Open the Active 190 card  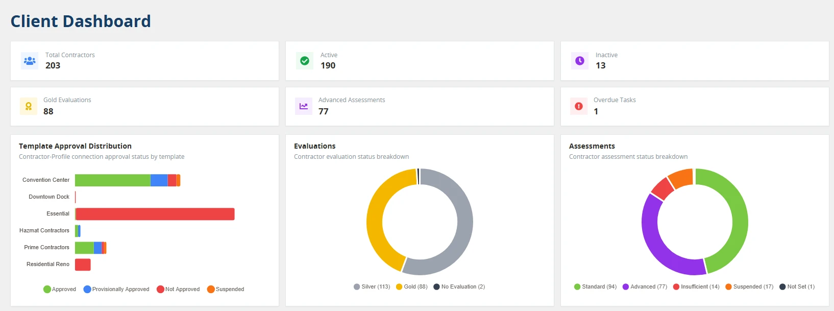420,61
